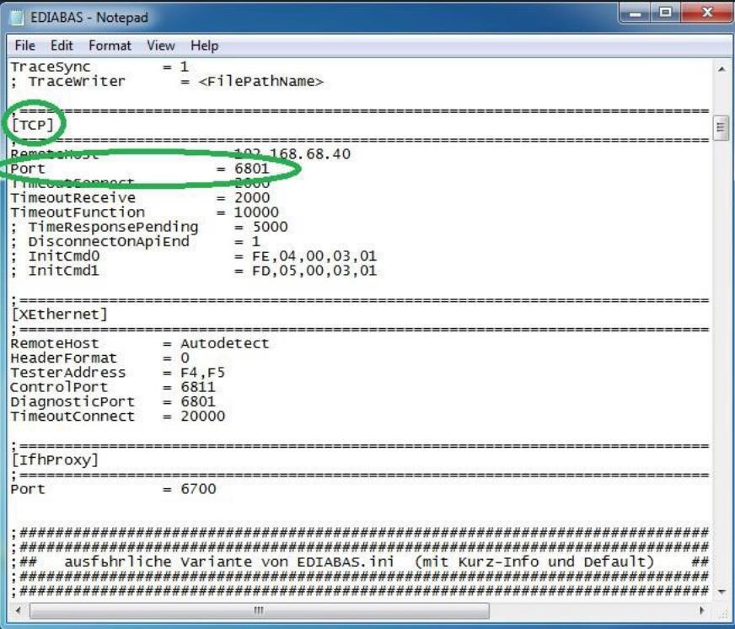Click the HeaderFormat line

point(99,358)
